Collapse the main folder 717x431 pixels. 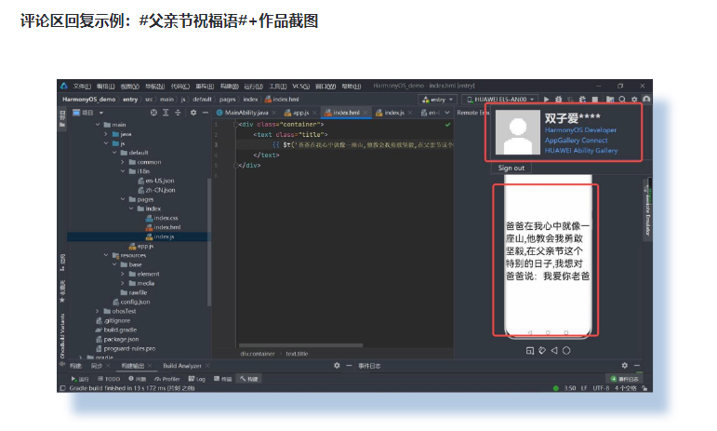click(x=98, y=125)
